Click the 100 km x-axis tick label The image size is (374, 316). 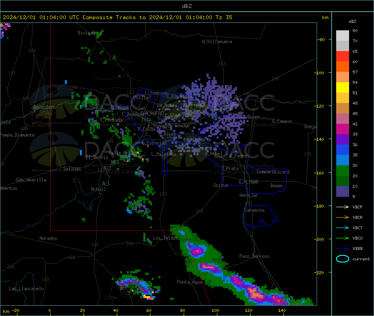point(215,310)
